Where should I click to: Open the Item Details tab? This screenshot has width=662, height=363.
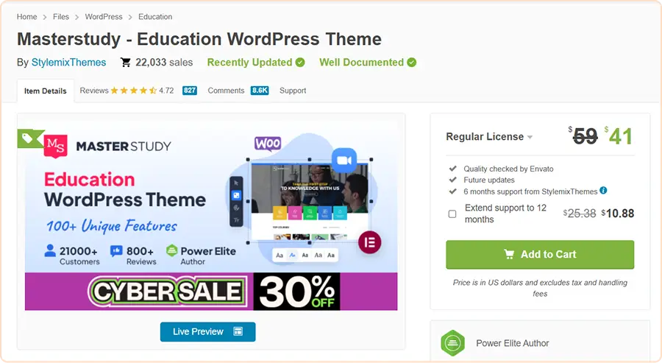(45, 91)
